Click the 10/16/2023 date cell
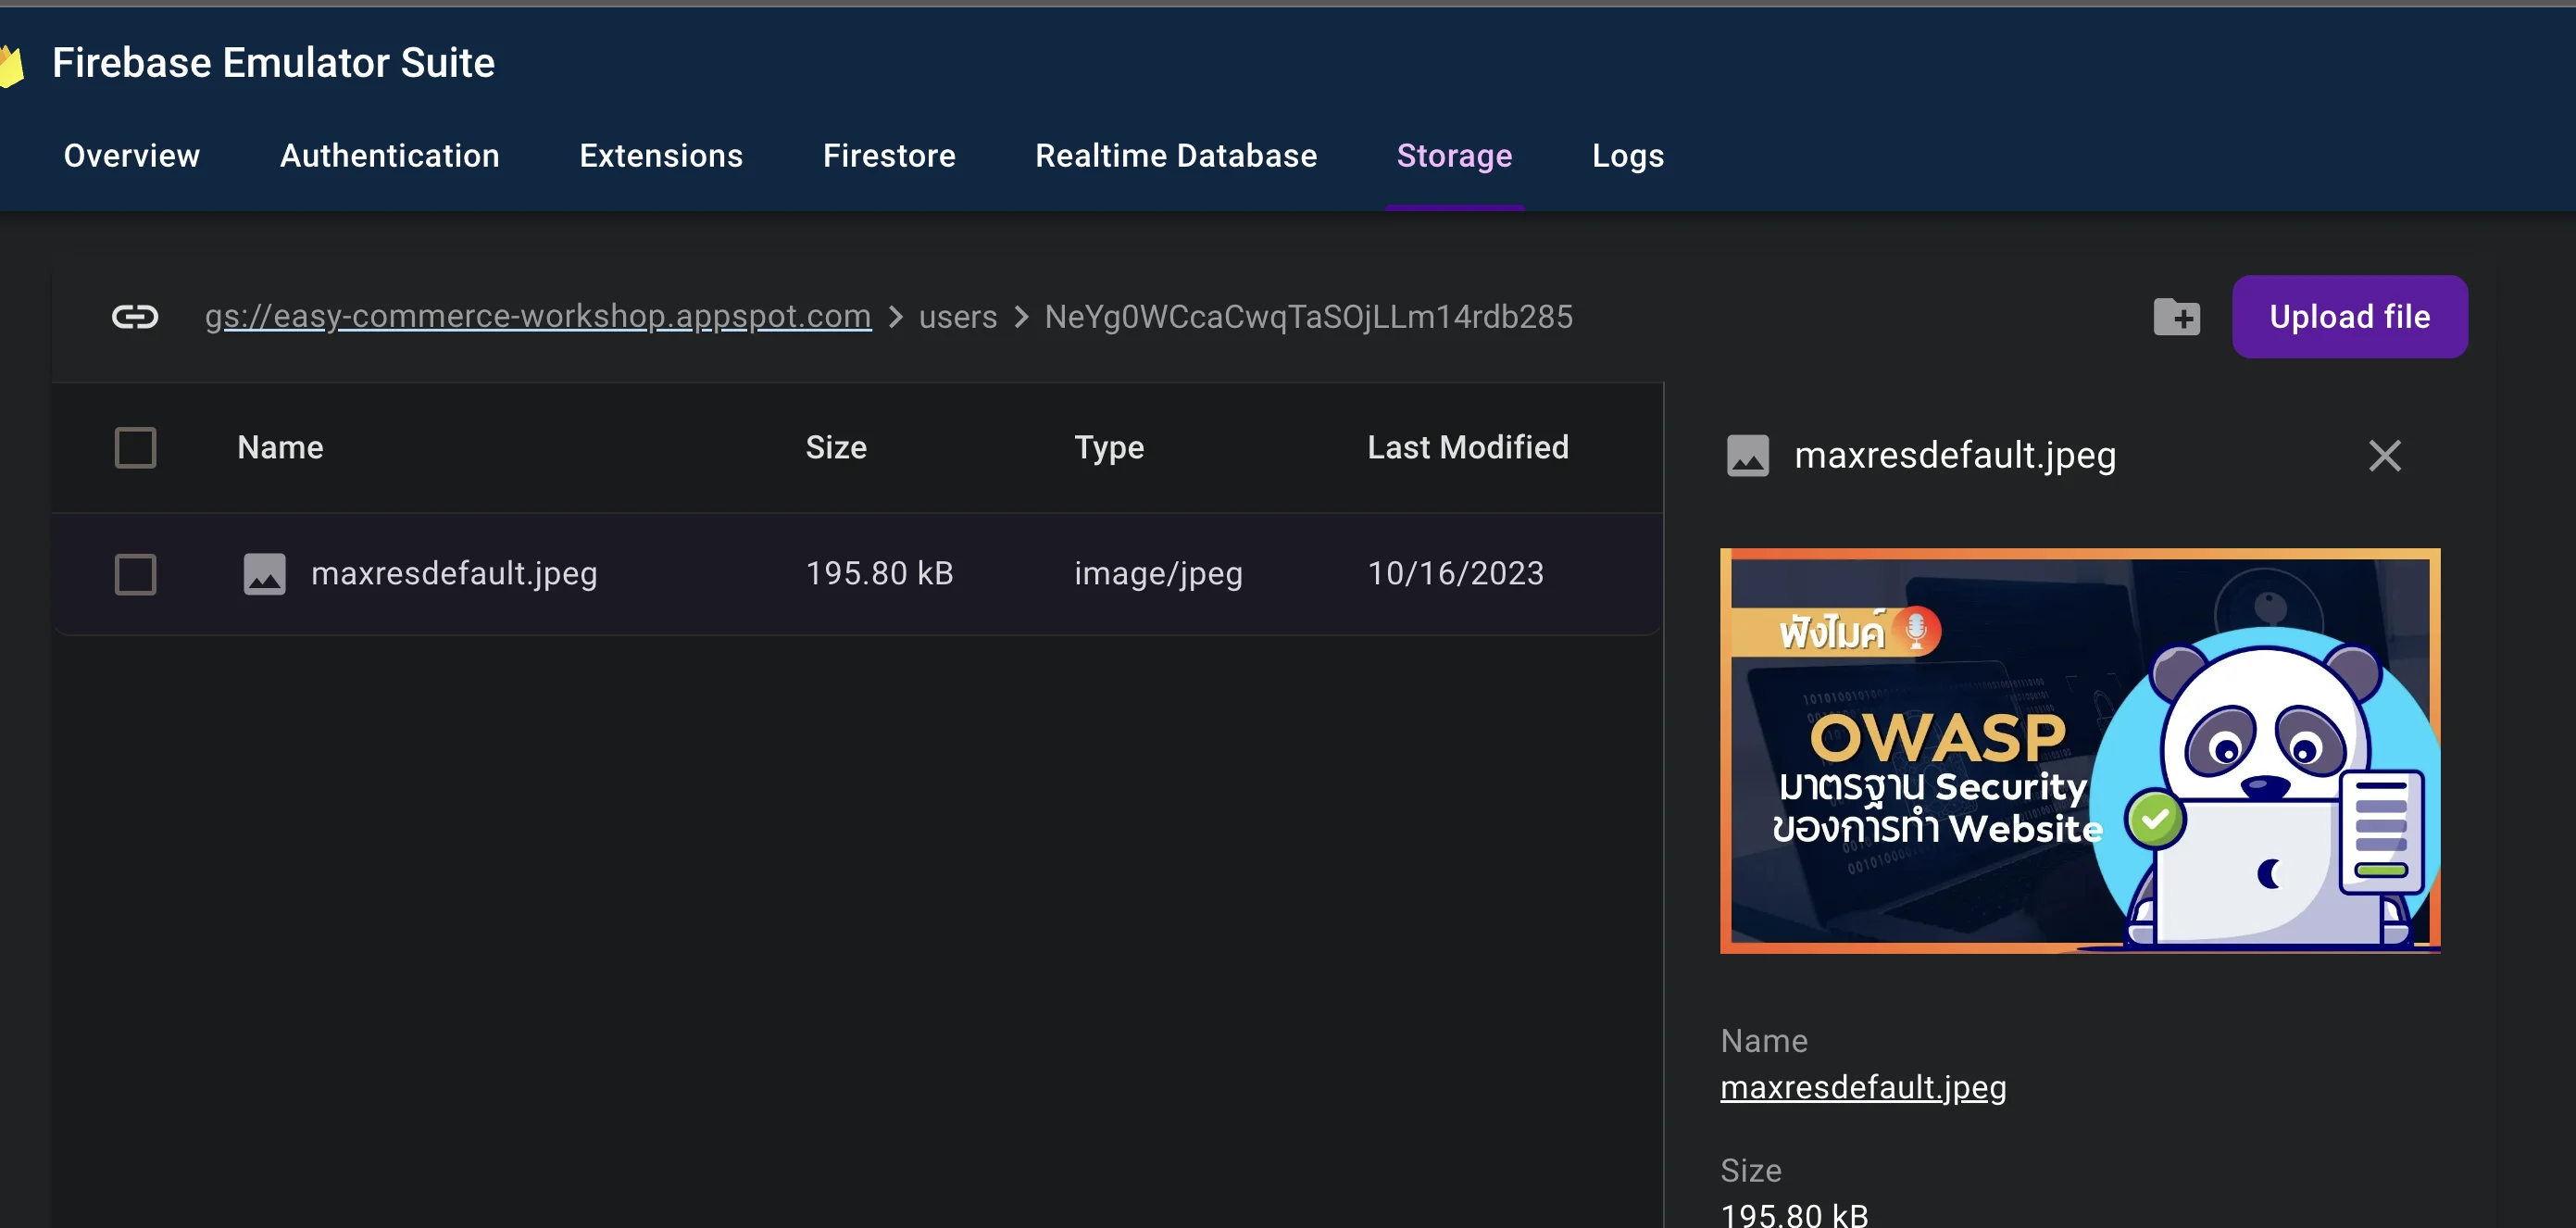 (x=1455, y=573)
